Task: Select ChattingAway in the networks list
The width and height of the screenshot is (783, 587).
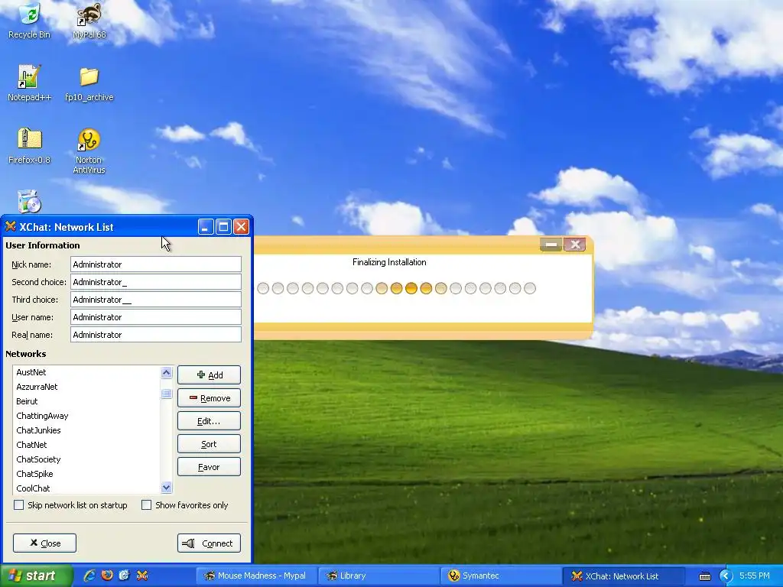Action: tap(86, 415)
